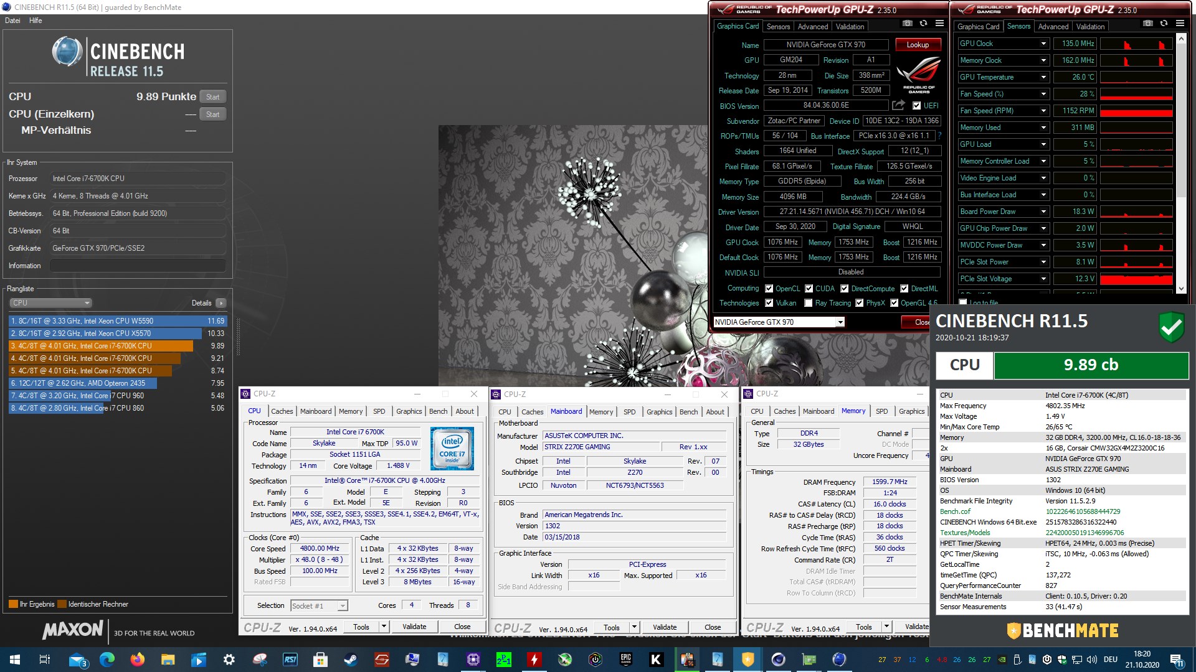Launch Steam from taskbar
The width and height of the screenshot is (1196, 672).
click(351, 660)
